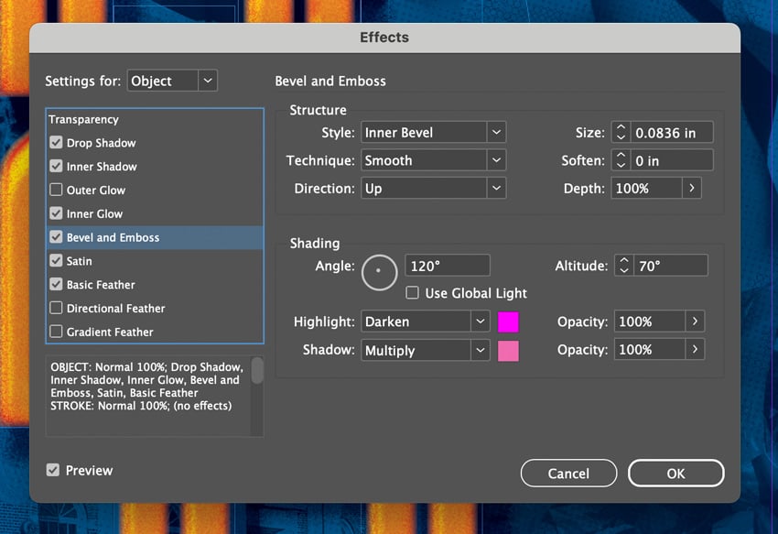The height and width of the screenshot is (534, 778).
Task: Click the OK button
Action: (x=676, y=474)
